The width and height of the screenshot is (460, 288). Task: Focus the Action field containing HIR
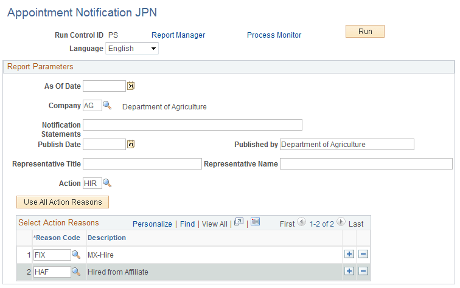click(x=92, y=183)
